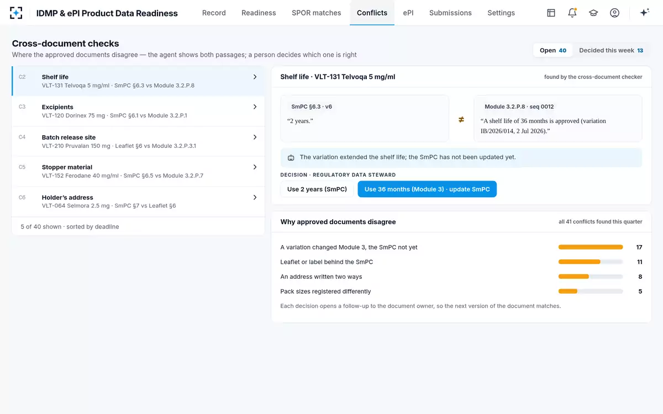Click "Why approved documents disagree" heading
This screenshot has height=414, width=663.
click(338, 222)
